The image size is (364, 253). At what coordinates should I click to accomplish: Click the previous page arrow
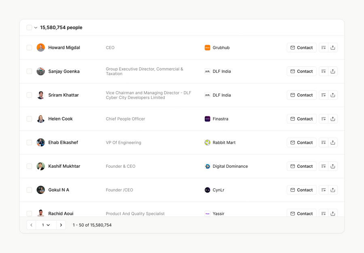click(x=31, y=225)
